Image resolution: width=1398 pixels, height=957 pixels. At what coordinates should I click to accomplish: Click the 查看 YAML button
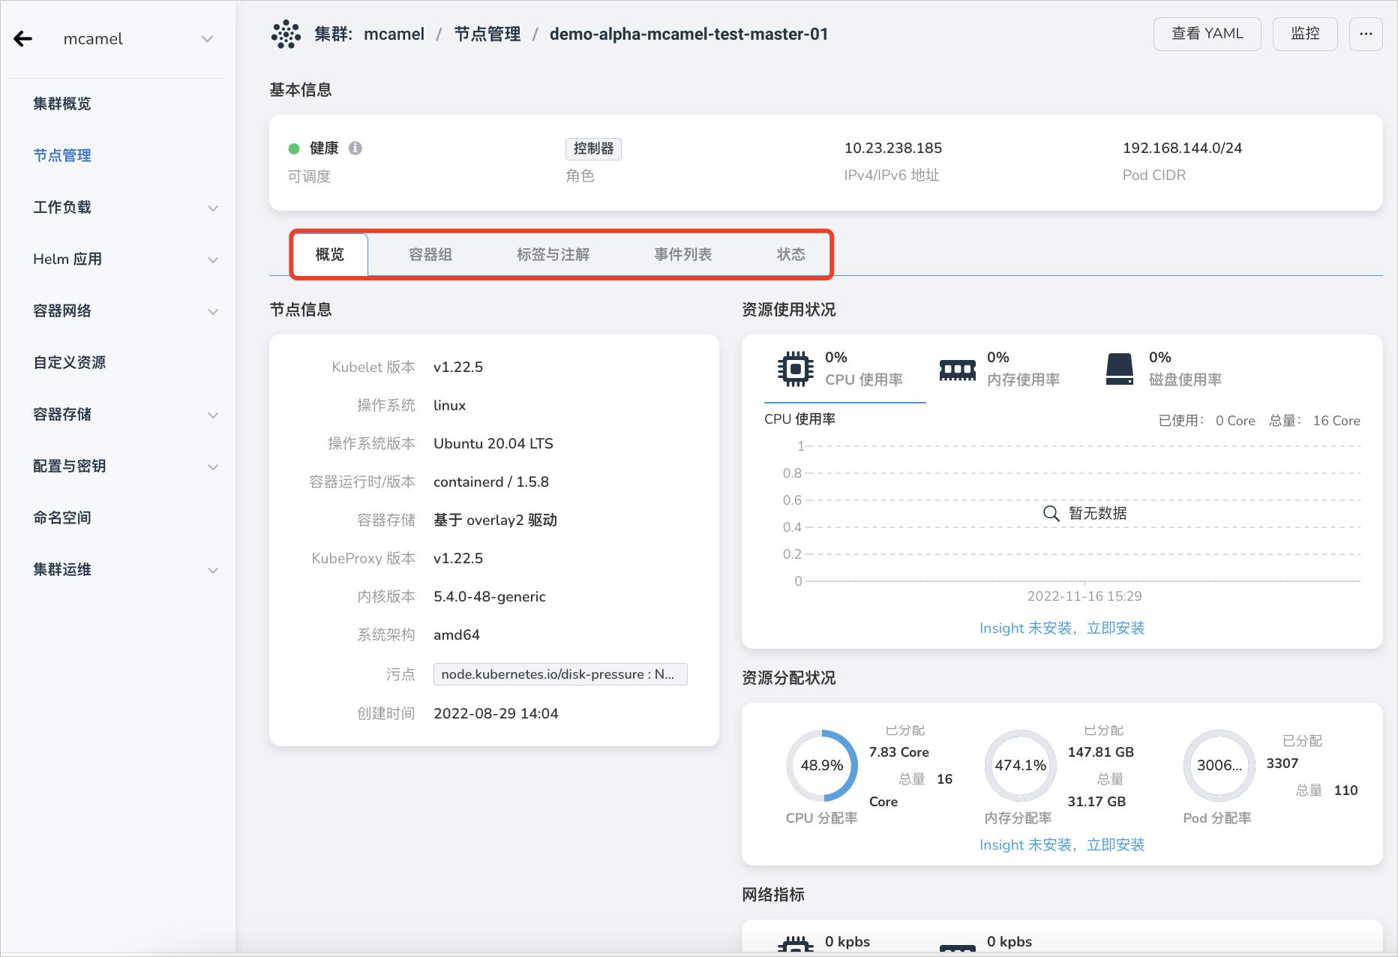(x=1207, y=34)
